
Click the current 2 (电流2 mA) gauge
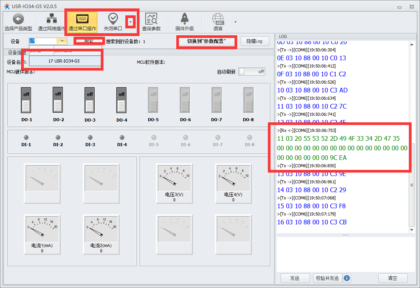[101, 234]
